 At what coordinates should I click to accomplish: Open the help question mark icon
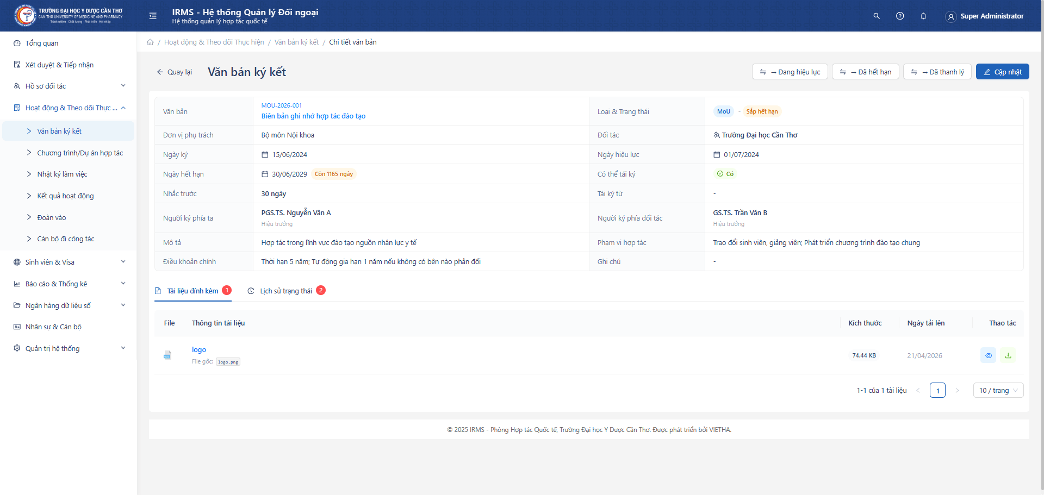pos(900,16)
